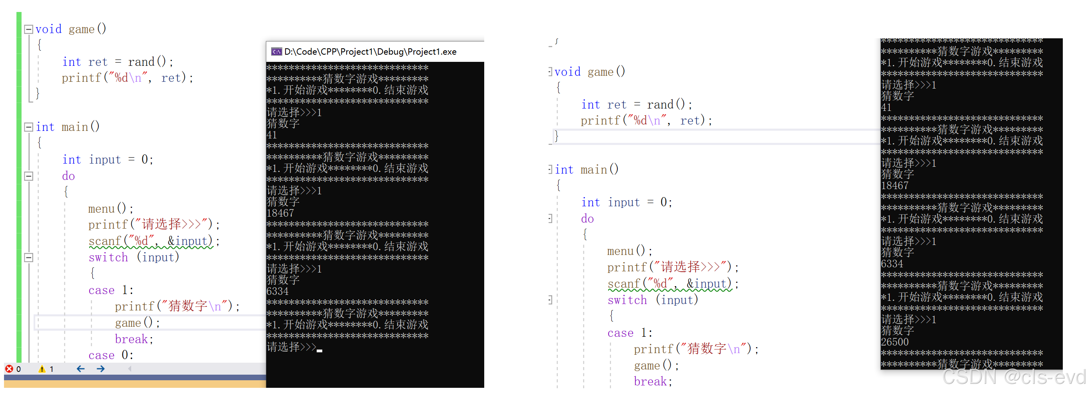Click the console title D:\Code\CPP\Project1\Debug\Project1.exe
Screen dimensions: 1088x395
pyautogui.click(x=370, y=52)
